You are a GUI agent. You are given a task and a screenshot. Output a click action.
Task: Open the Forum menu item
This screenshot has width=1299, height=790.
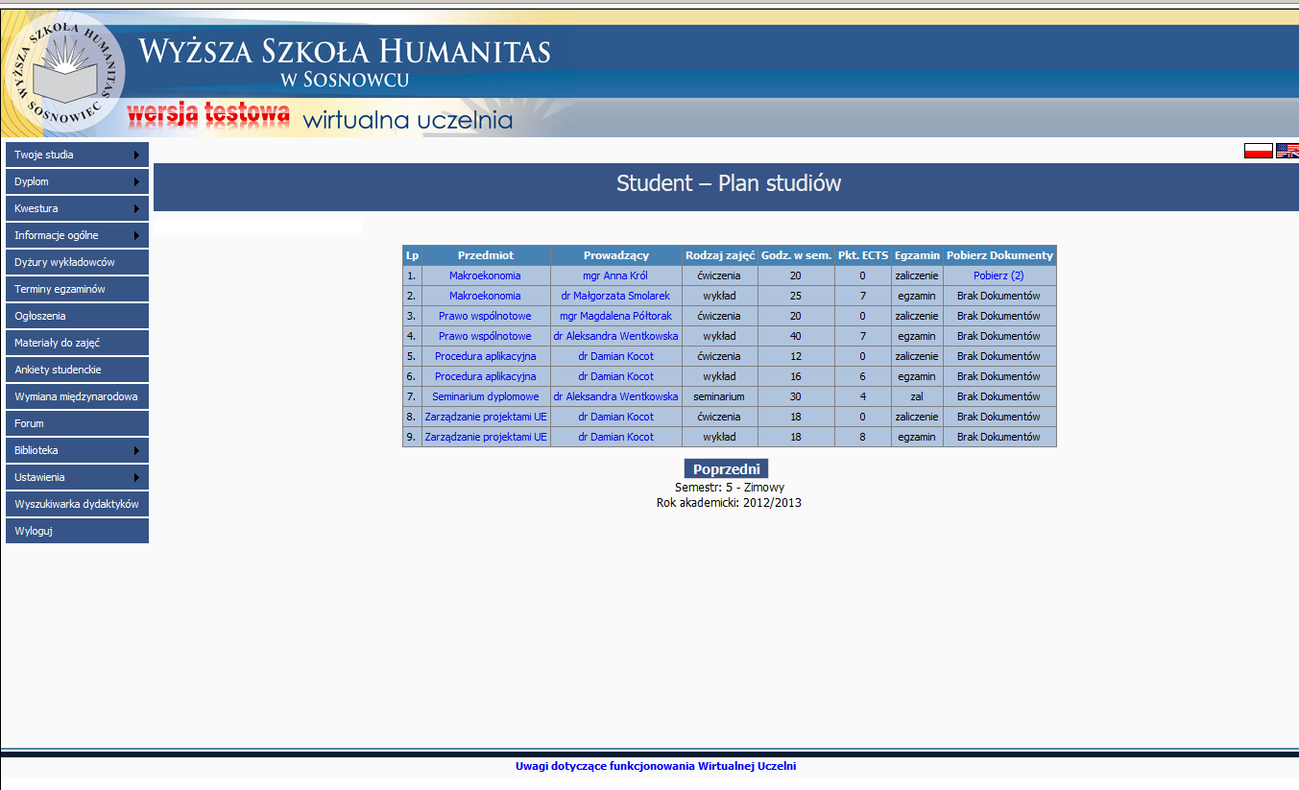point(77,423)
